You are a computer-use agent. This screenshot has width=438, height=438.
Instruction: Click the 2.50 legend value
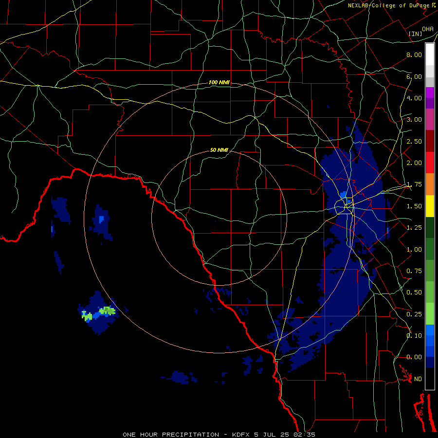414,141
